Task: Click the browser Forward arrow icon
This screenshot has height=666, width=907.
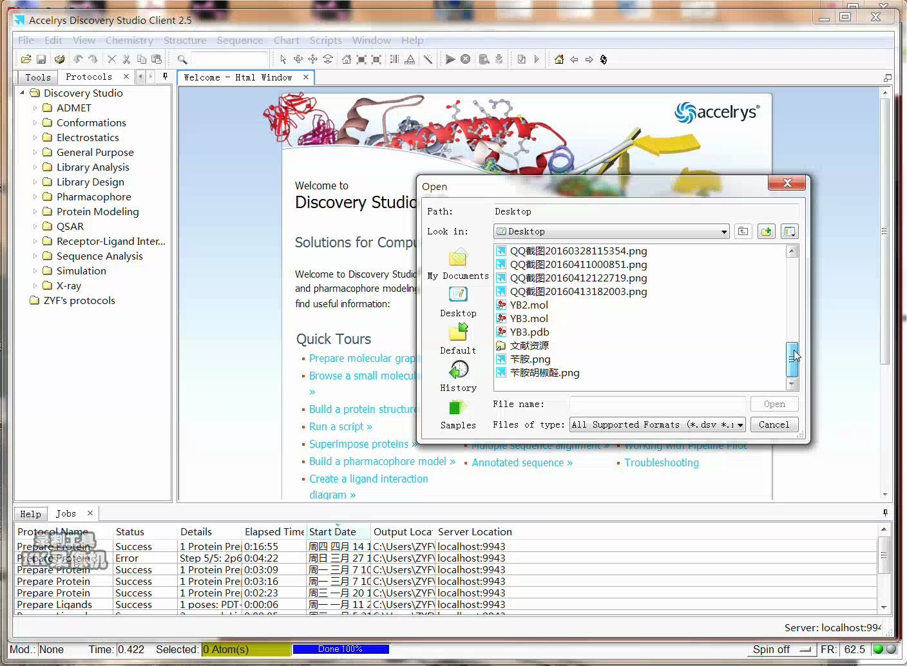Action: (x=589, y=59)
